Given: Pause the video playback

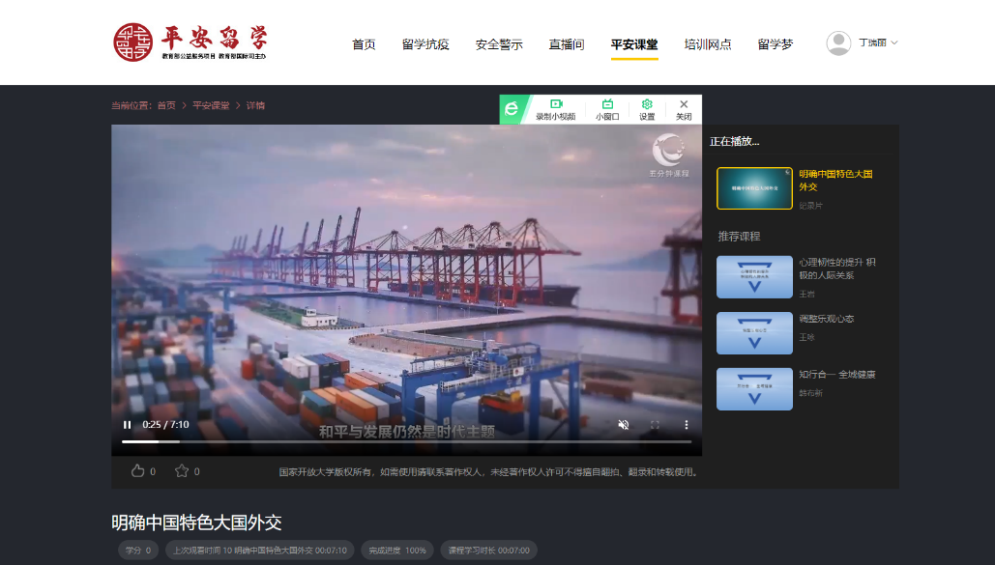Looking at the screenshot, I should 127,424.
